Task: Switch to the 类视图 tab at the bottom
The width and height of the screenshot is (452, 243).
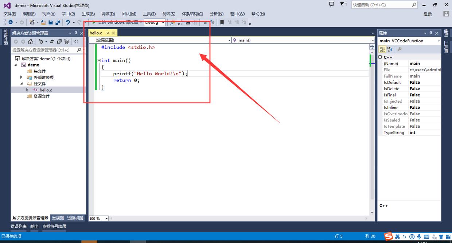Action: pos(57,218)
